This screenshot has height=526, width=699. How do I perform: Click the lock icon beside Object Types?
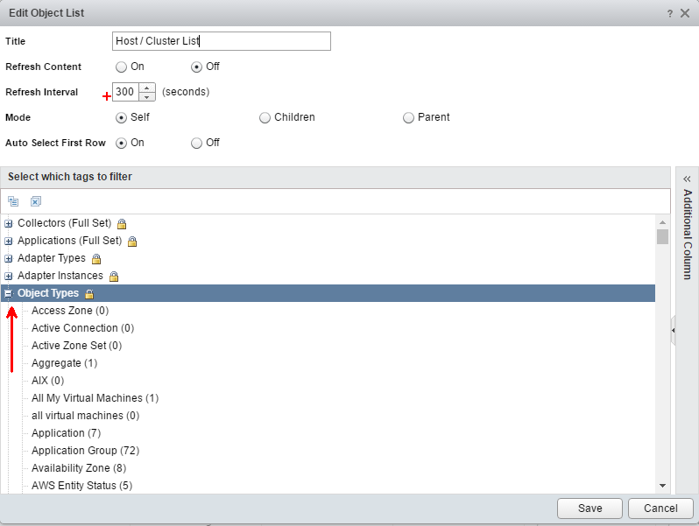tap(88, 294)
